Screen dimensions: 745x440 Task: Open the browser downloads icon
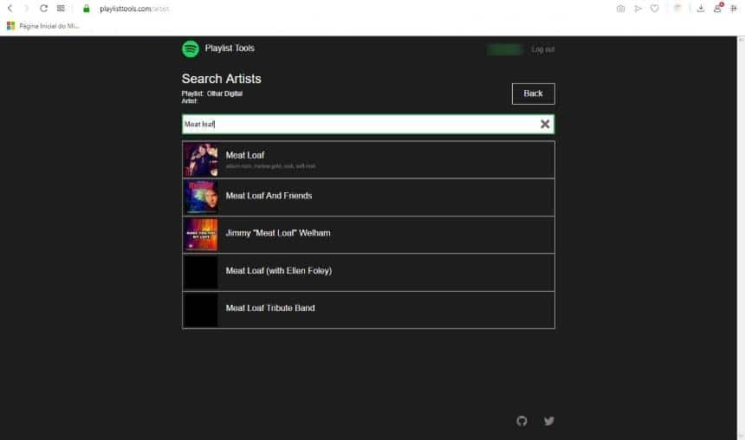click(x=700, y=9)
